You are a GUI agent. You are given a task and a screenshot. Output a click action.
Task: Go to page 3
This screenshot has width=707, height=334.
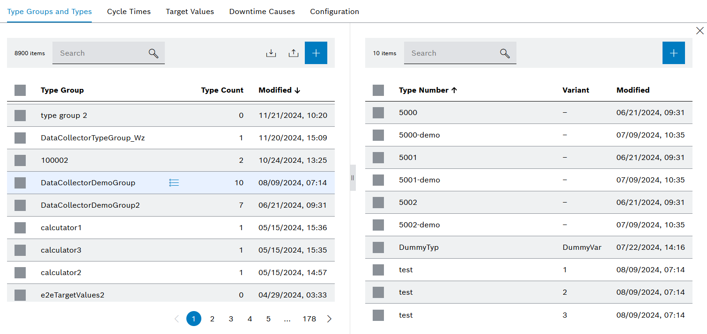[x=231, y=319]
